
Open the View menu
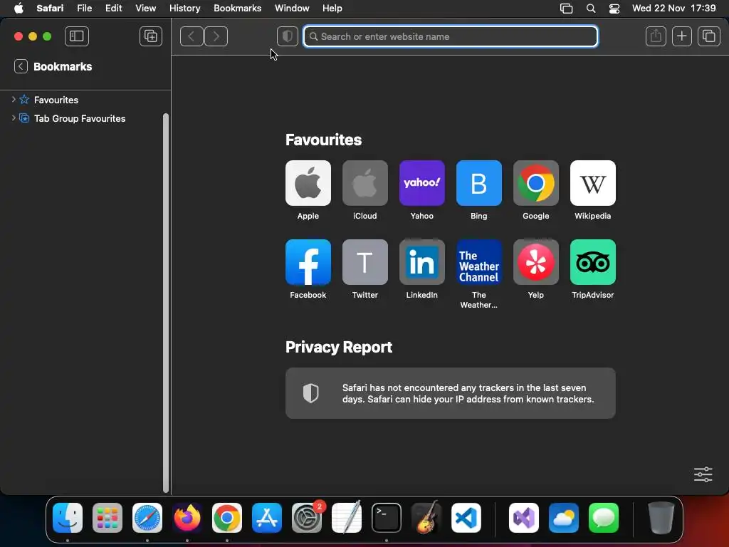145,9
